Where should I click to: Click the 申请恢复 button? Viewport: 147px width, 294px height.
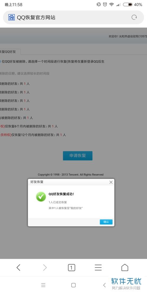(x=78, y=156)
